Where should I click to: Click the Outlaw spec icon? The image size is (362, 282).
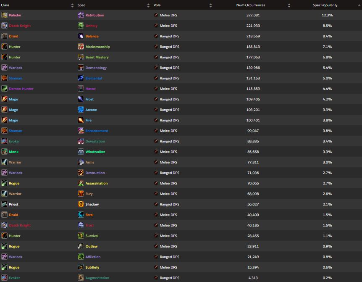point(81,246)
